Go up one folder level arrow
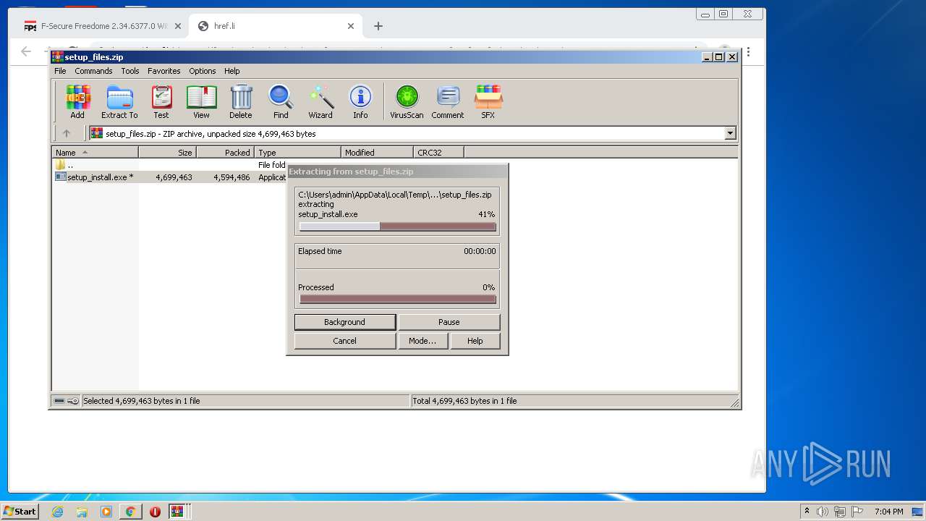Screen dimensions: 926x521 (67, 133)
